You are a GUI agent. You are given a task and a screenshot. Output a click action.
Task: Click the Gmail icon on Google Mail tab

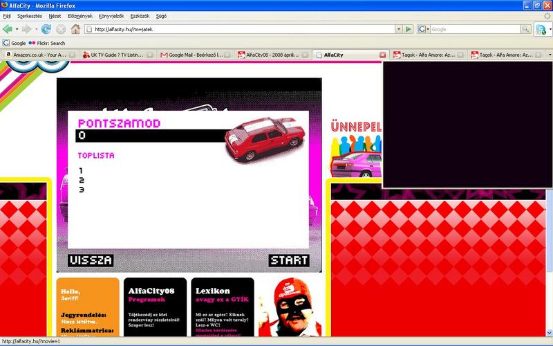164,55
